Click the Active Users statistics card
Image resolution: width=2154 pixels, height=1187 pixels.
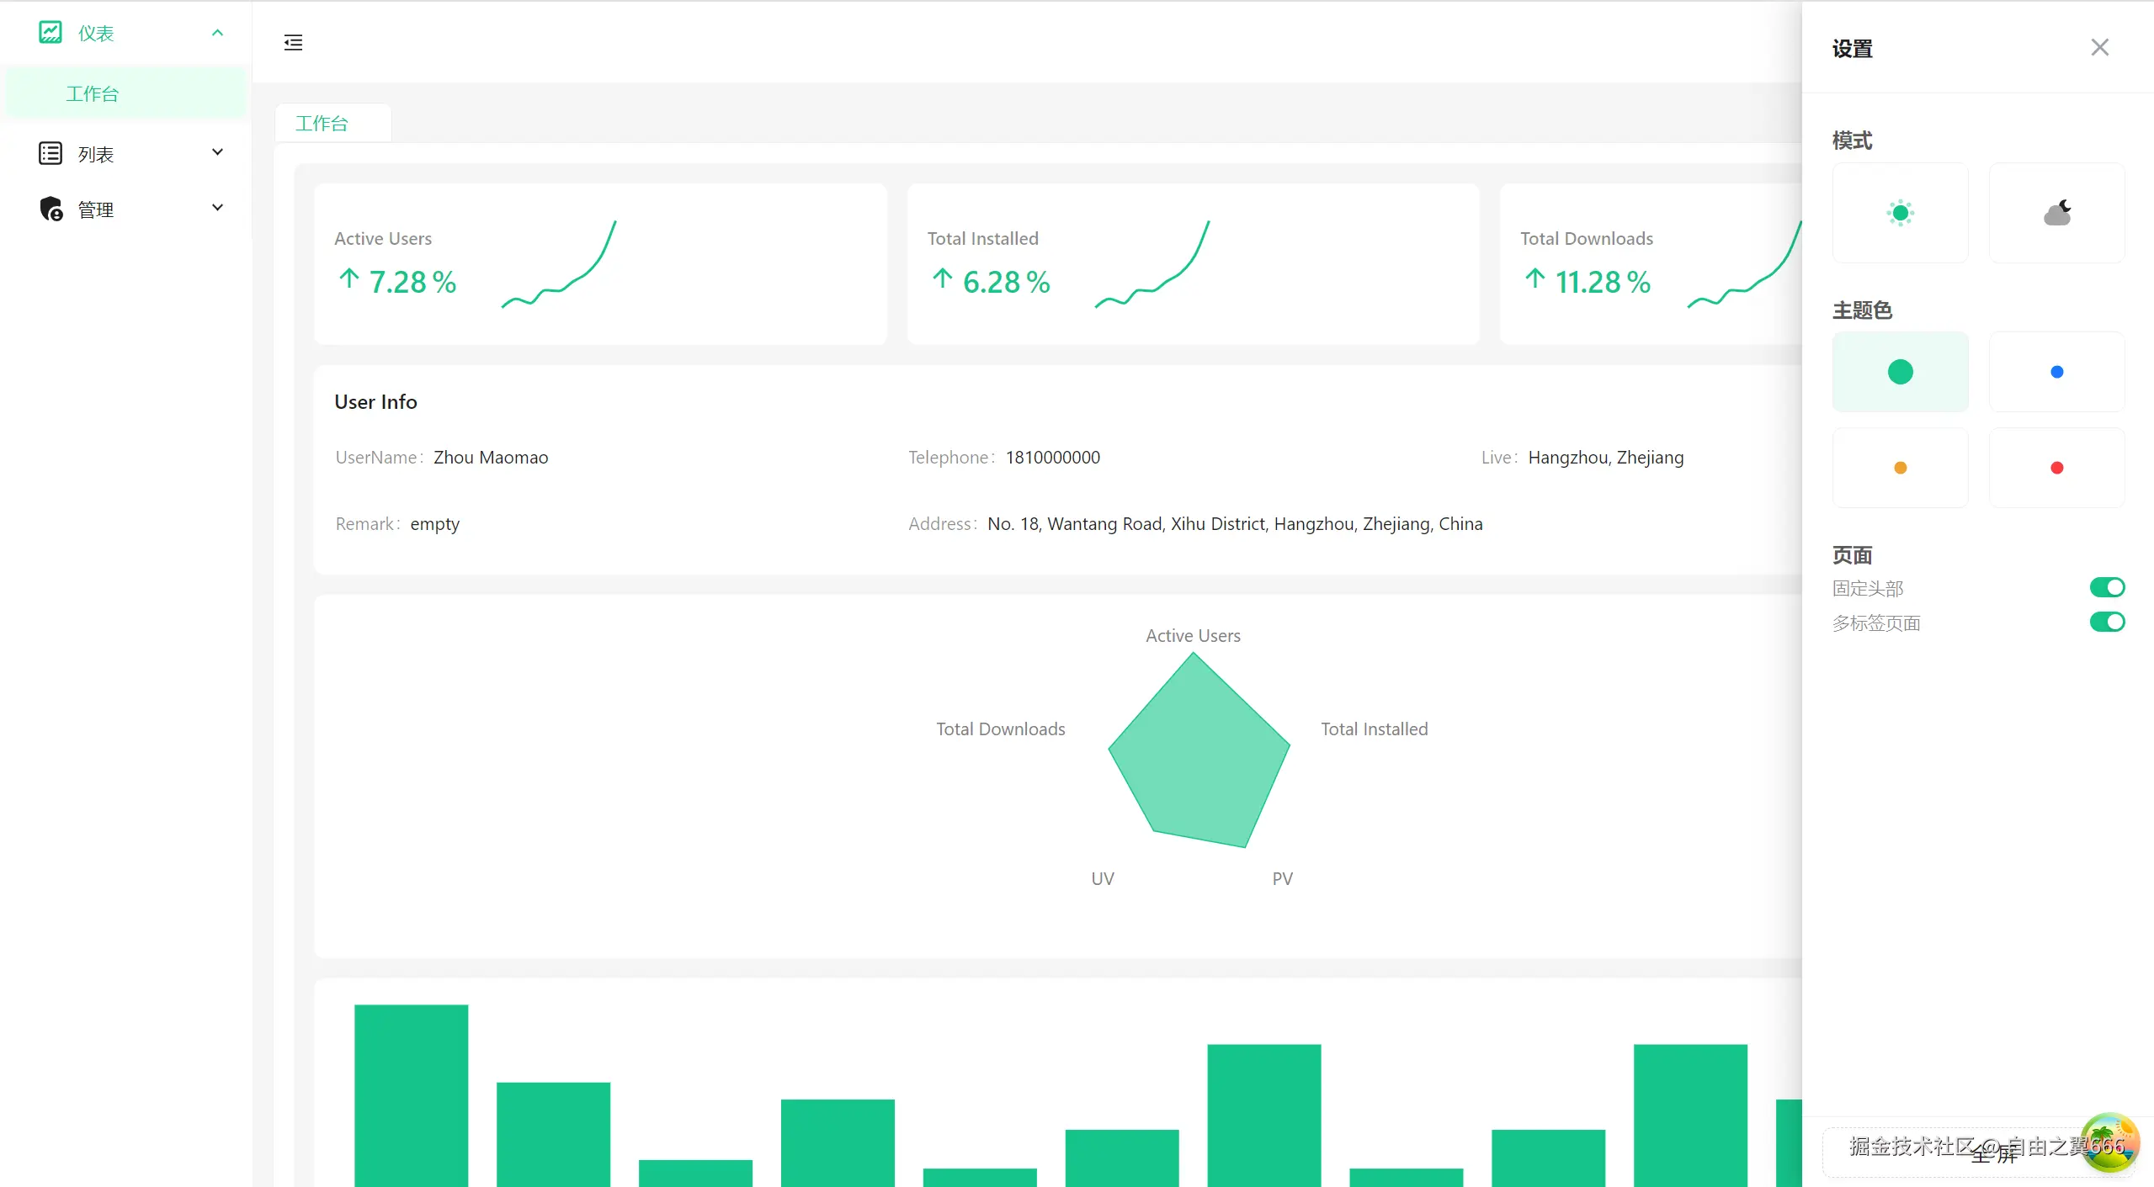click(x=600, y=264)
